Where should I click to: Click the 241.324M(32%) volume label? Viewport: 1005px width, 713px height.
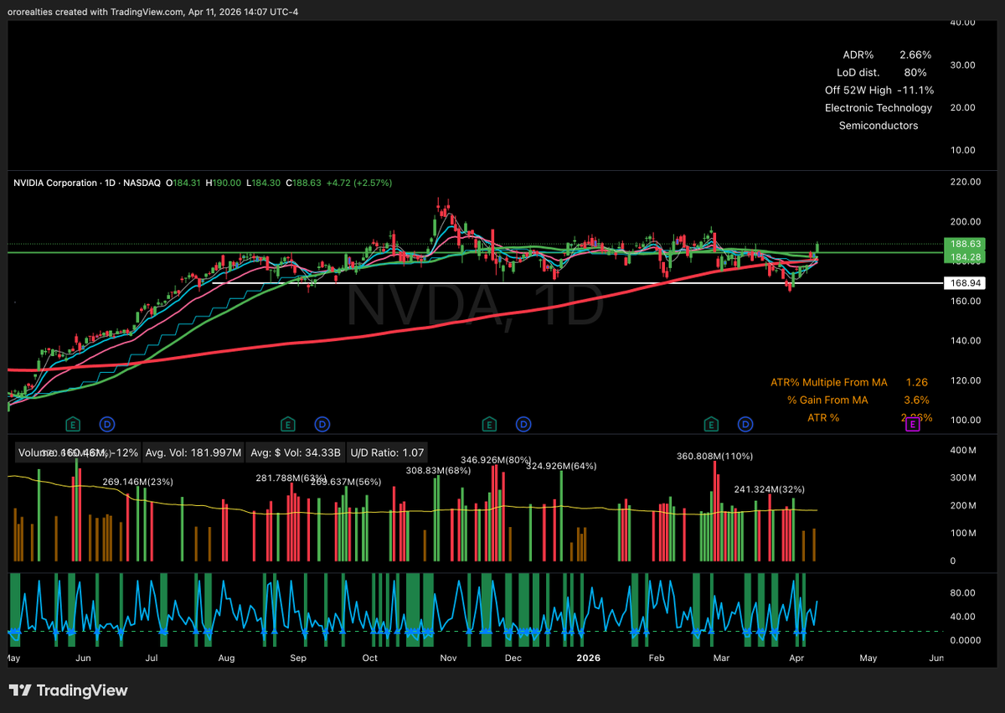tap(769, 488)
